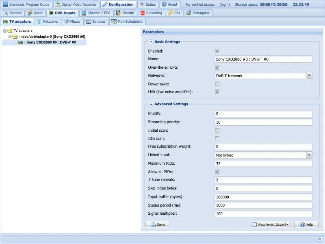Open the Mux Schedulers calendar icon tab
This screenshot has height=244, width=325.
click(x=114, y=22)
